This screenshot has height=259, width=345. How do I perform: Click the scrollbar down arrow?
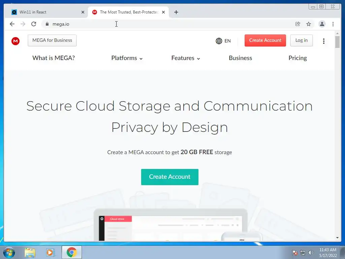point(337,238)
